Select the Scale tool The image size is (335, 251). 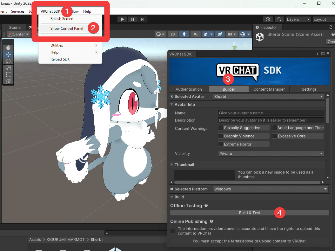click(x=8, y=68)
